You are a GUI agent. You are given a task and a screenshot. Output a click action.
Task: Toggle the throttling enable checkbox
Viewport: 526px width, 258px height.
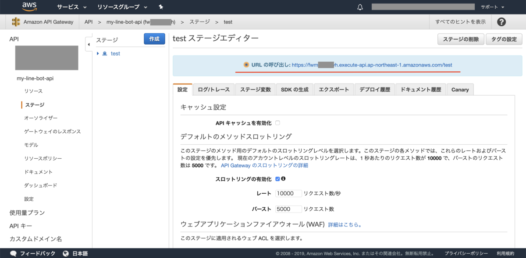point(277,179)
